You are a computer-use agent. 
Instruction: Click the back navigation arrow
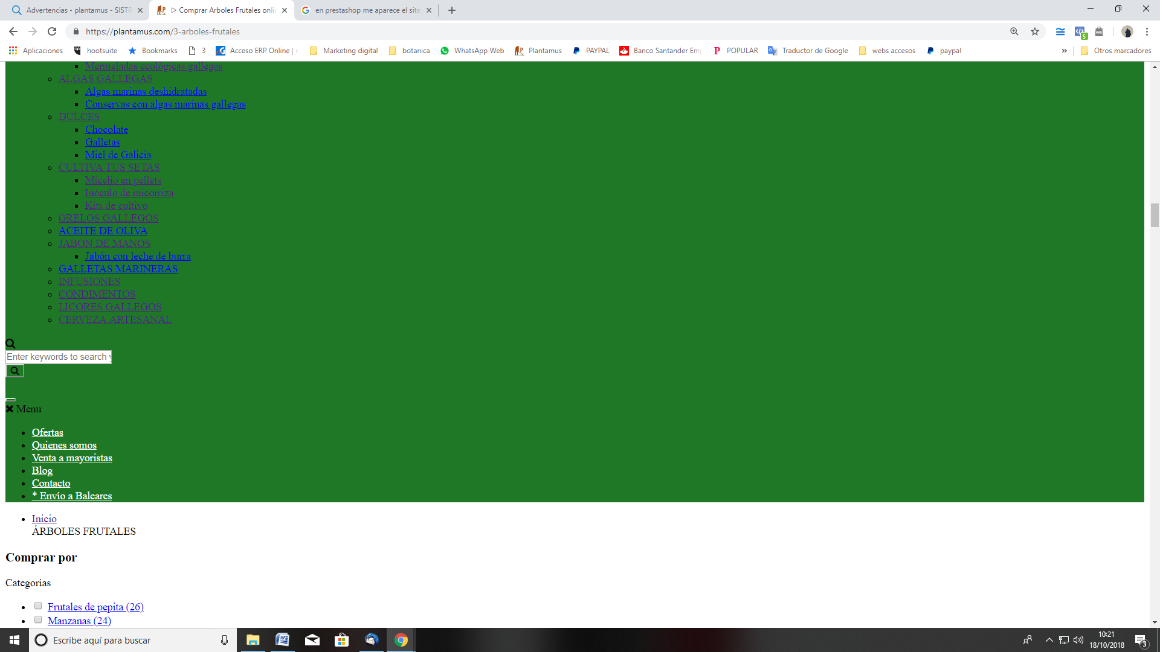click(13, 31)
